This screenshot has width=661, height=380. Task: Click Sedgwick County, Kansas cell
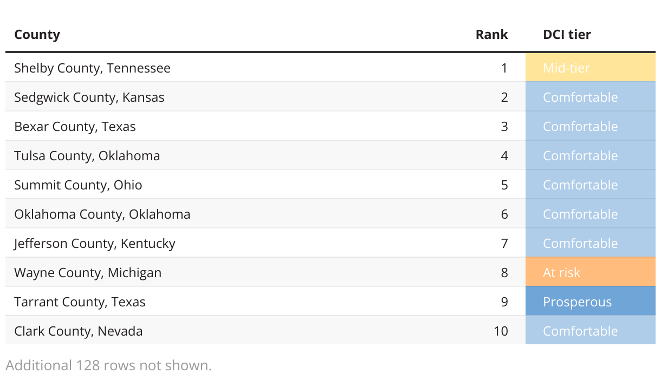point(89,97)
